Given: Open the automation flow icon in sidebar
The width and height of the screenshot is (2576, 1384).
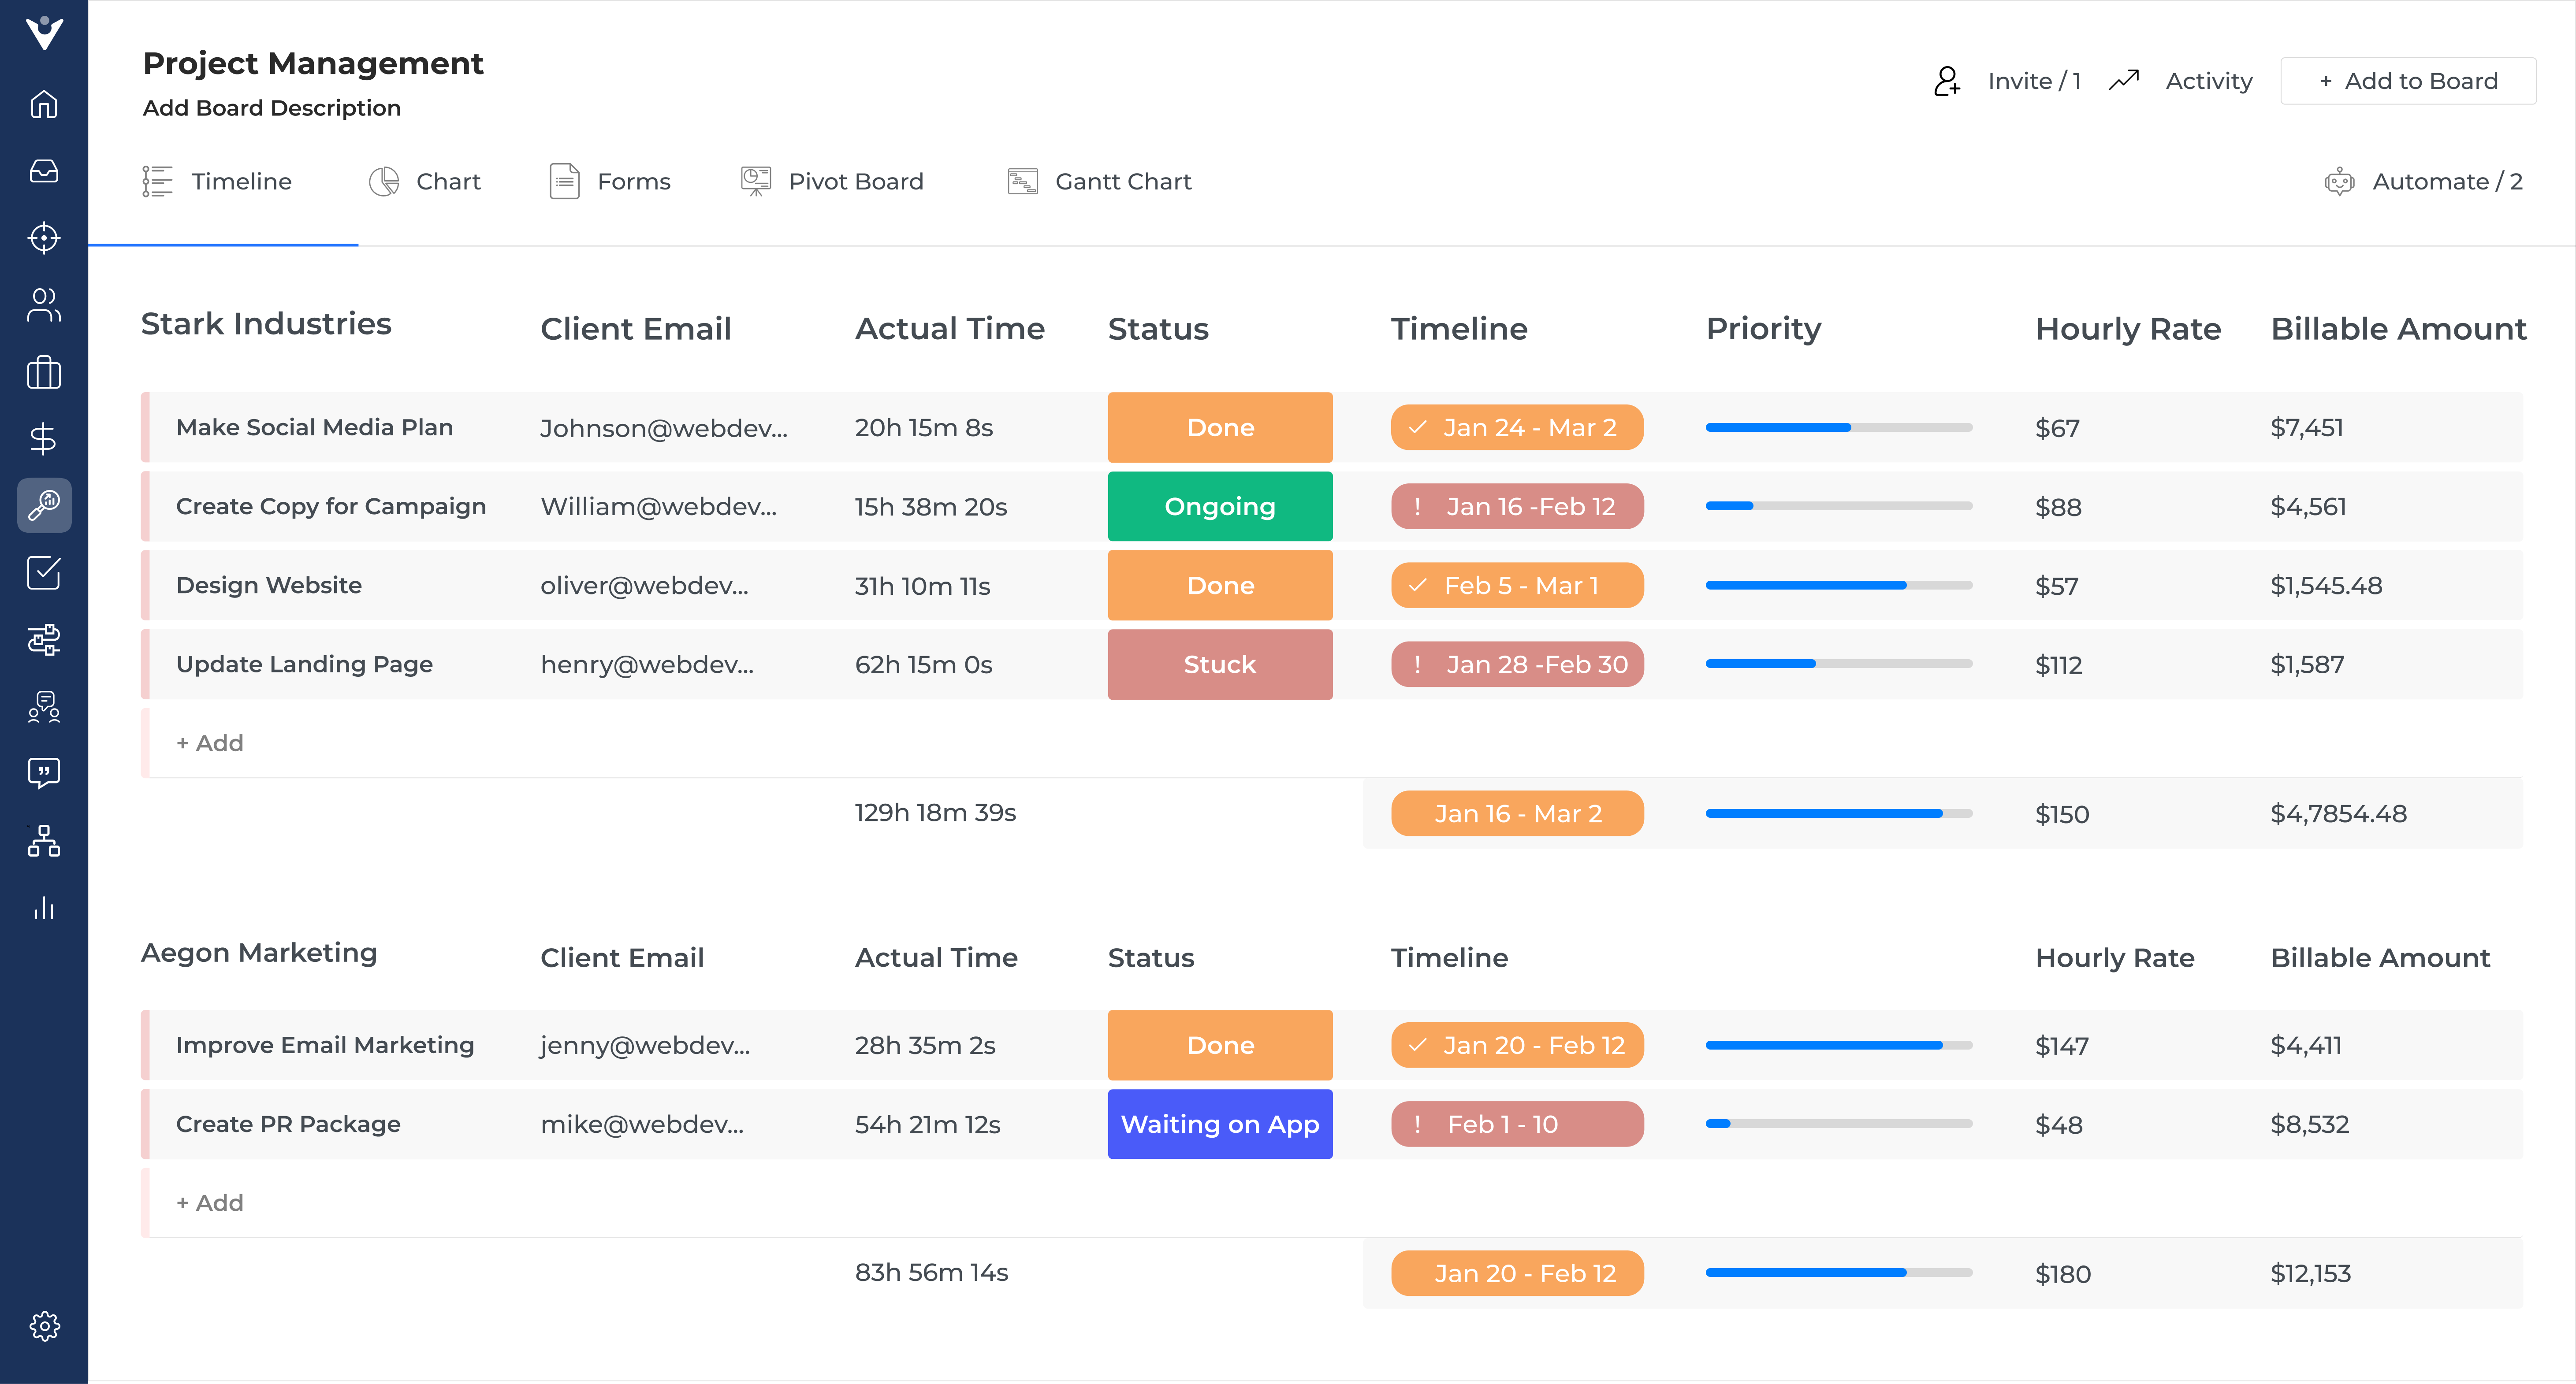Looking at the screenshot, I should pos(44,639).
